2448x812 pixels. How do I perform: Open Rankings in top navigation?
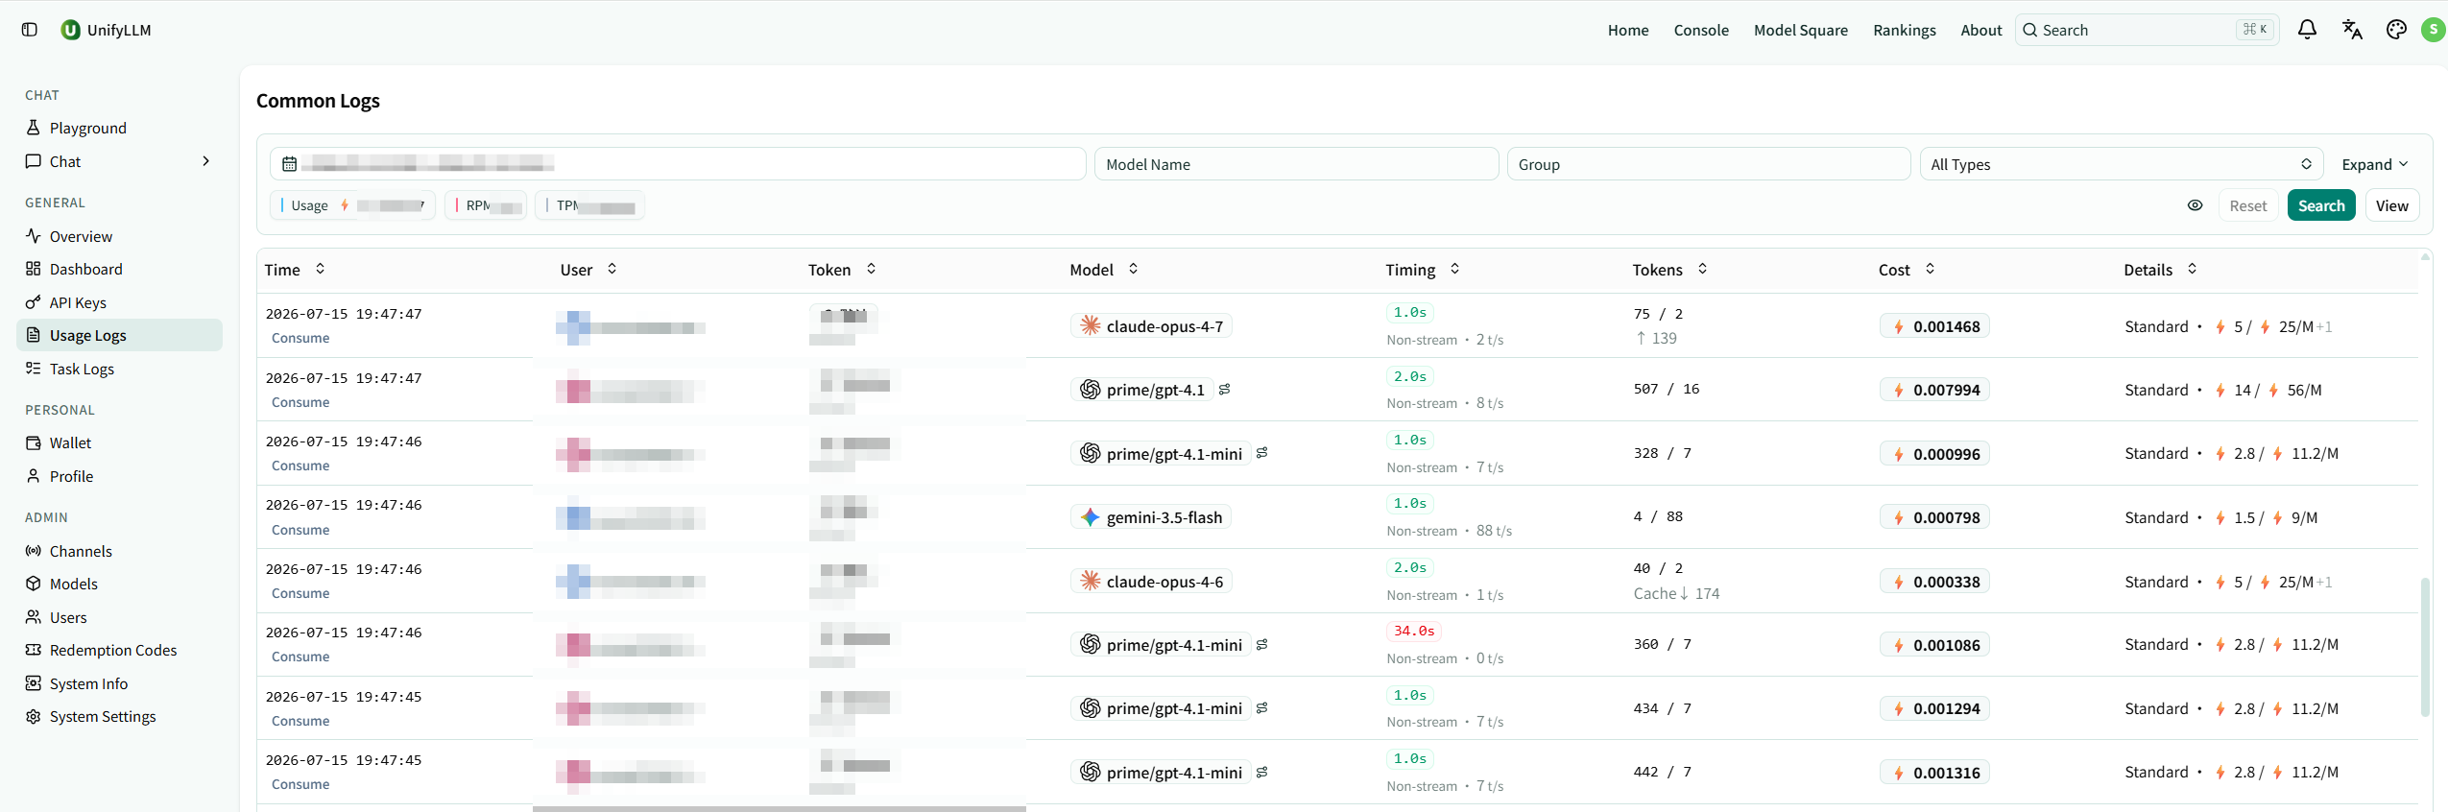[1904, 30]
